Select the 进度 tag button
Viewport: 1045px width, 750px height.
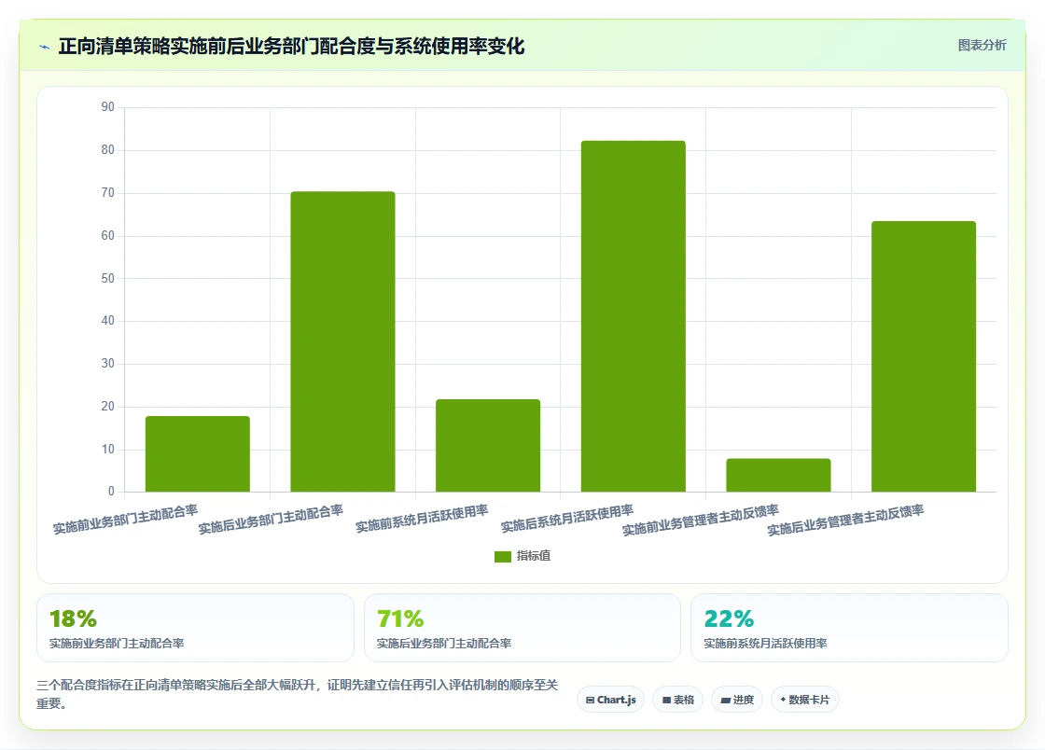(x=737, y=700)
